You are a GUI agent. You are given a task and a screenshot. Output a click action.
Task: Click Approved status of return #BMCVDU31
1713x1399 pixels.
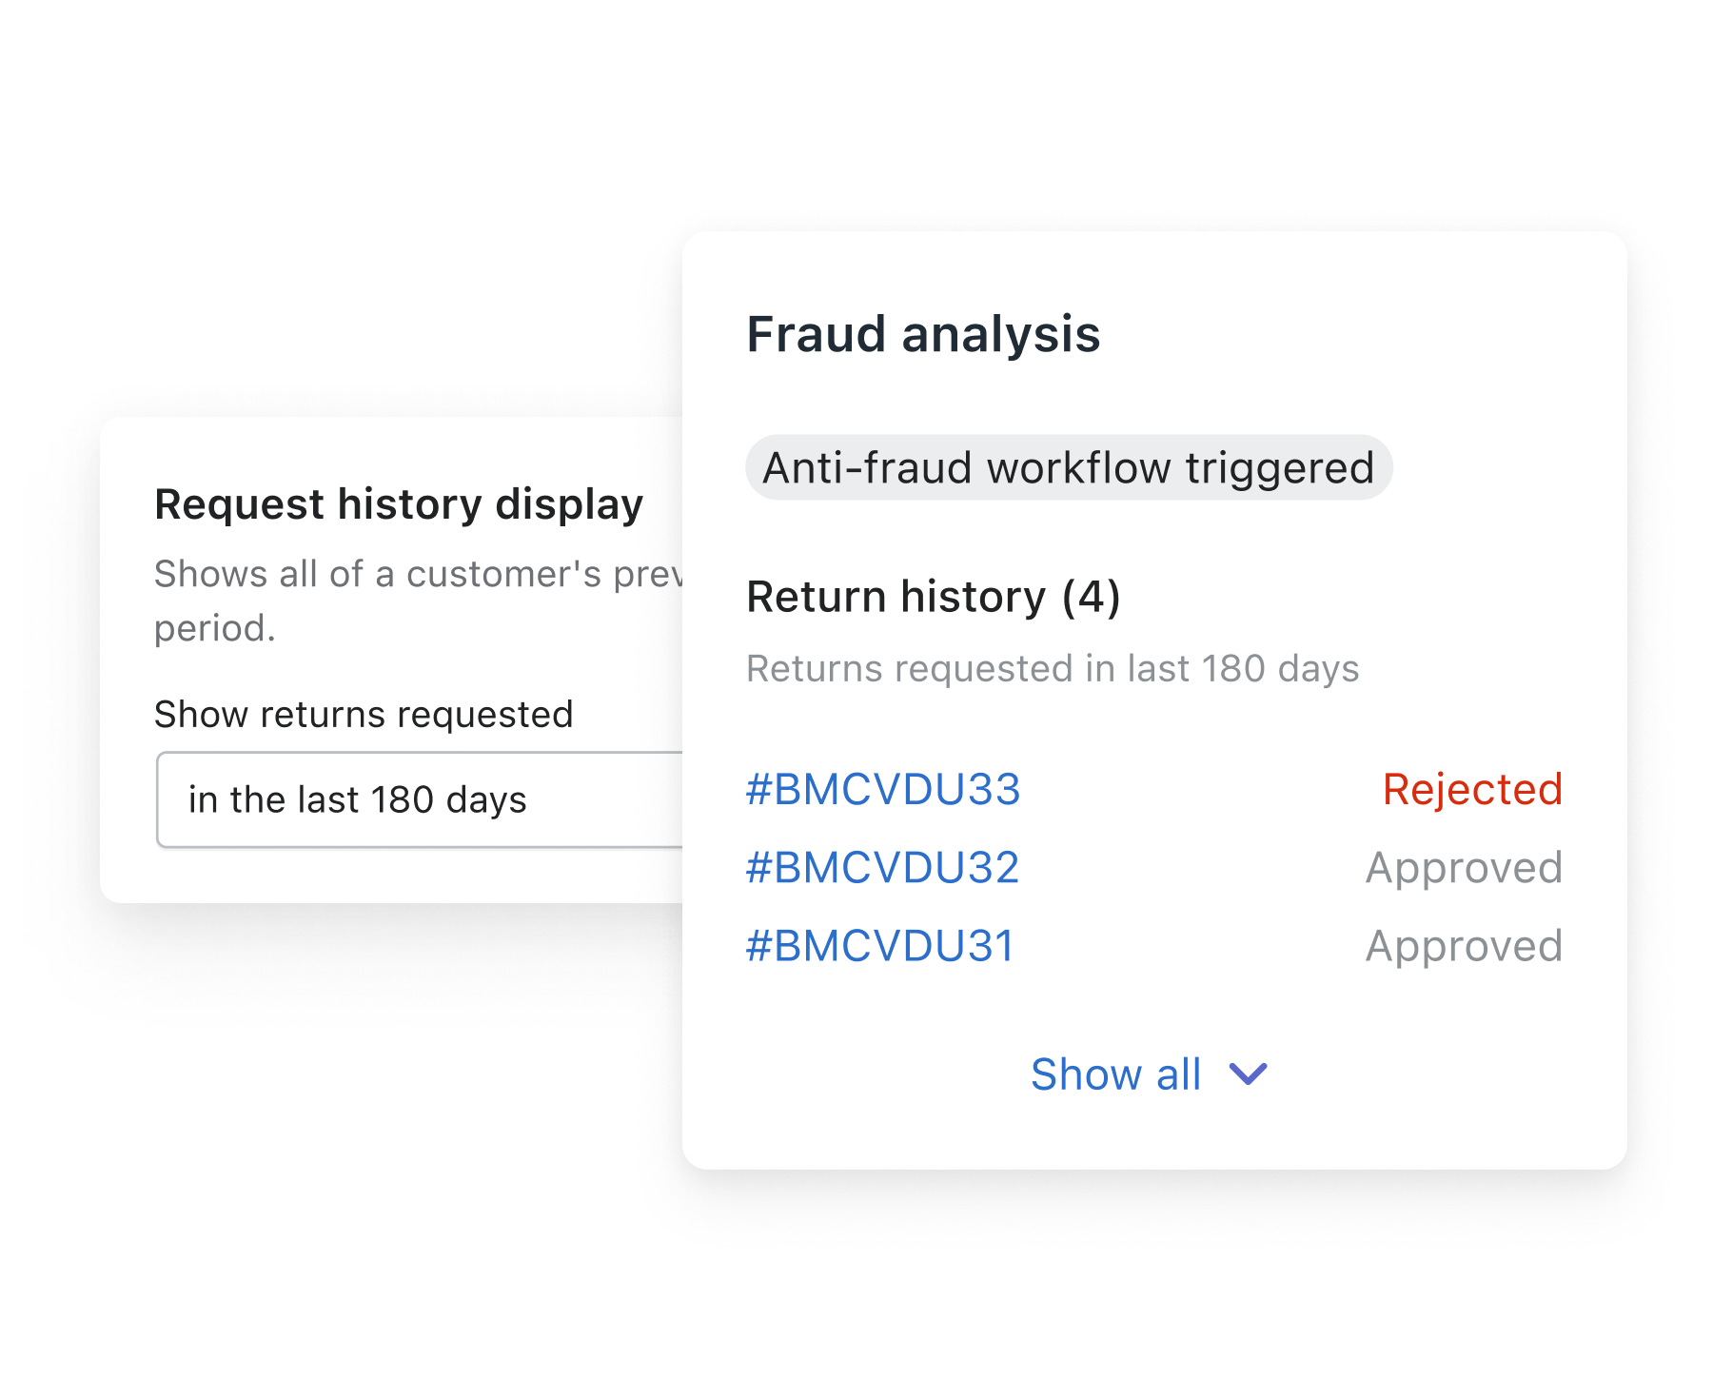pos(1463,946)
